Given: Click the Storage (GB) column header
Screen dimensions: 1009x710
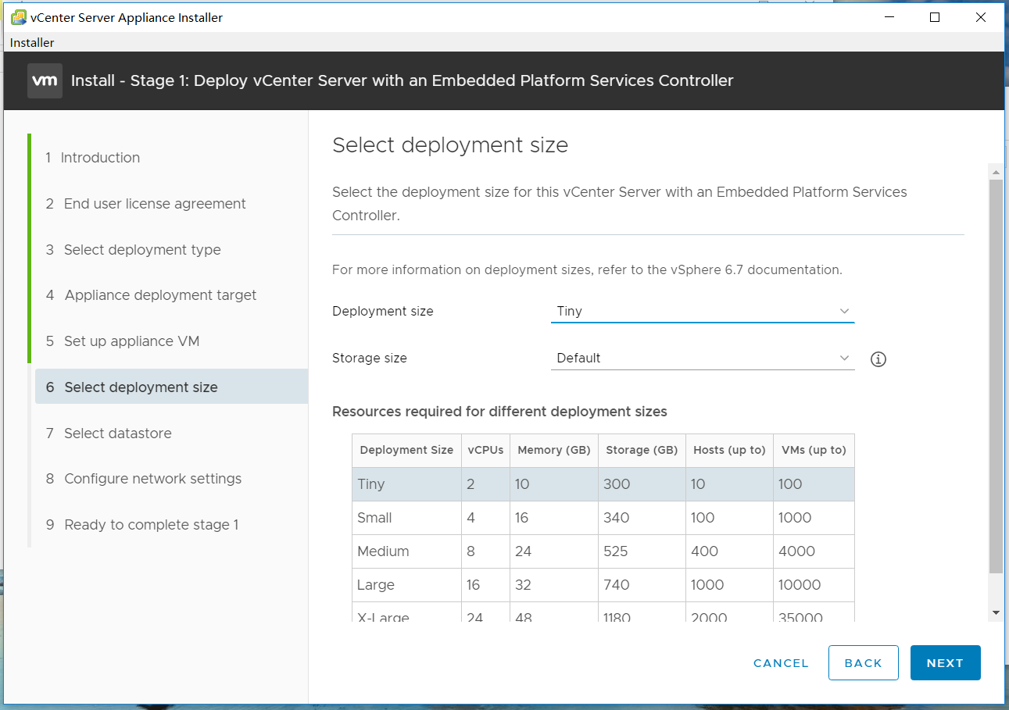Looking at the screenshot, I should pyautogui.click(x=642, y=450).
